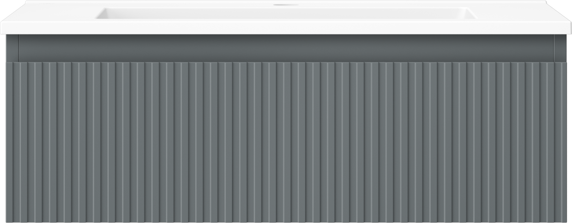Click the cabinet's upper-left corner post
This screenshot has height=223, width=572.
coord(12,47)
